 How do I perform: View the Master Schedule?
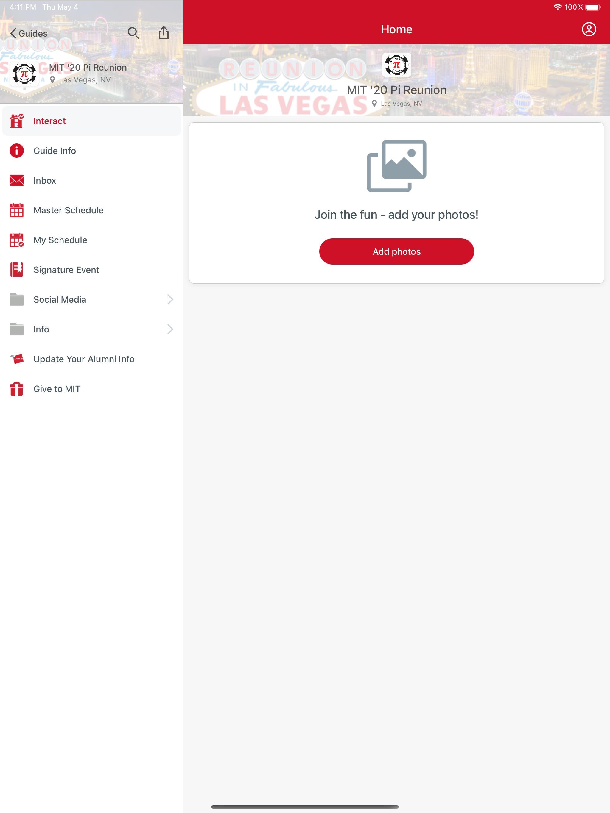tap(69, 210)
